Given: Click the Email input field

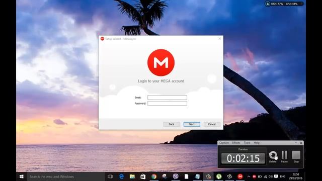Looking at the screenshot, I should click(x=167, y=98).
